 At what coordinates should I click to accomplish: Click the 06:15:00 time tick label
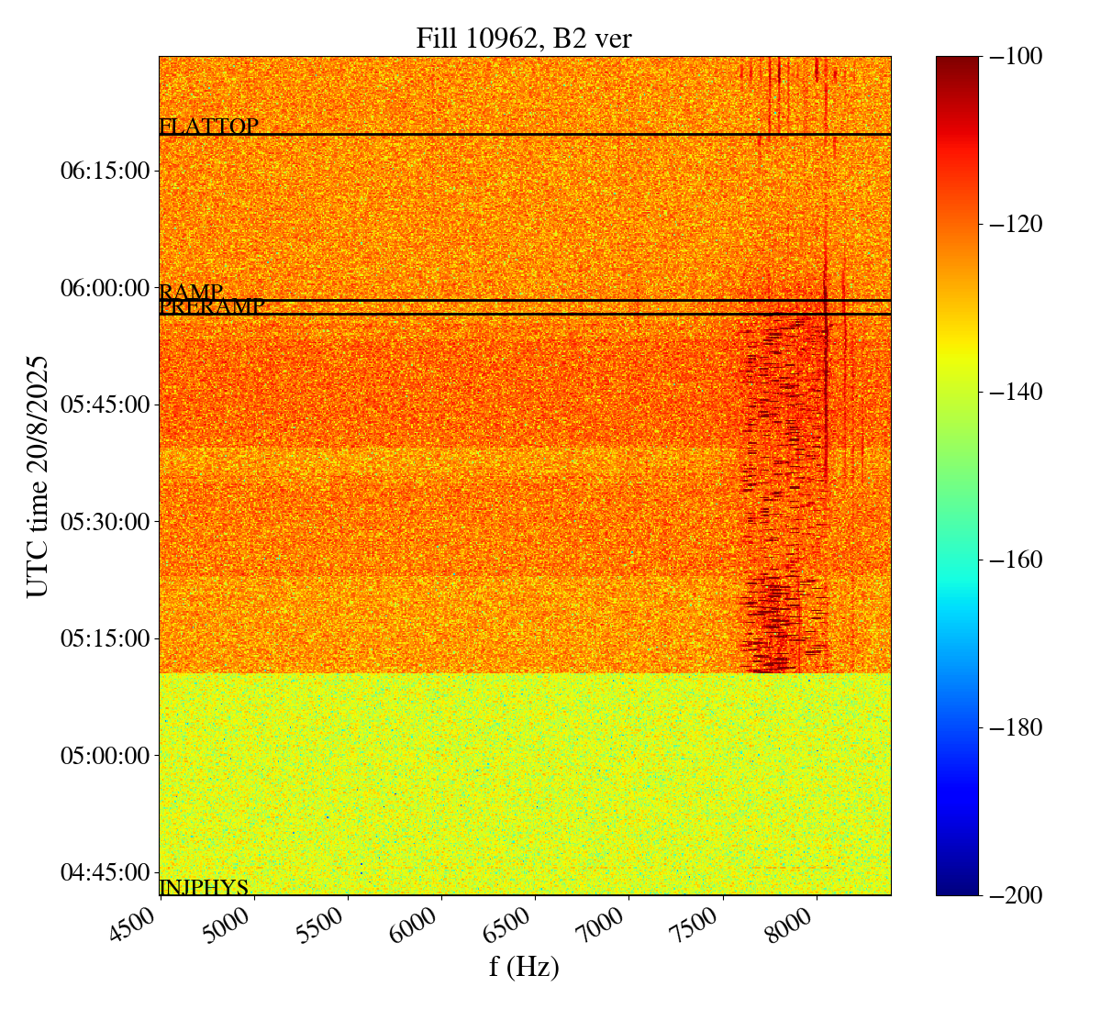105,171
